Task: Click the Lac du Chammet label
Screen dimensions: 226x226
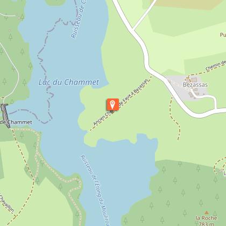Action: [69, 82]
